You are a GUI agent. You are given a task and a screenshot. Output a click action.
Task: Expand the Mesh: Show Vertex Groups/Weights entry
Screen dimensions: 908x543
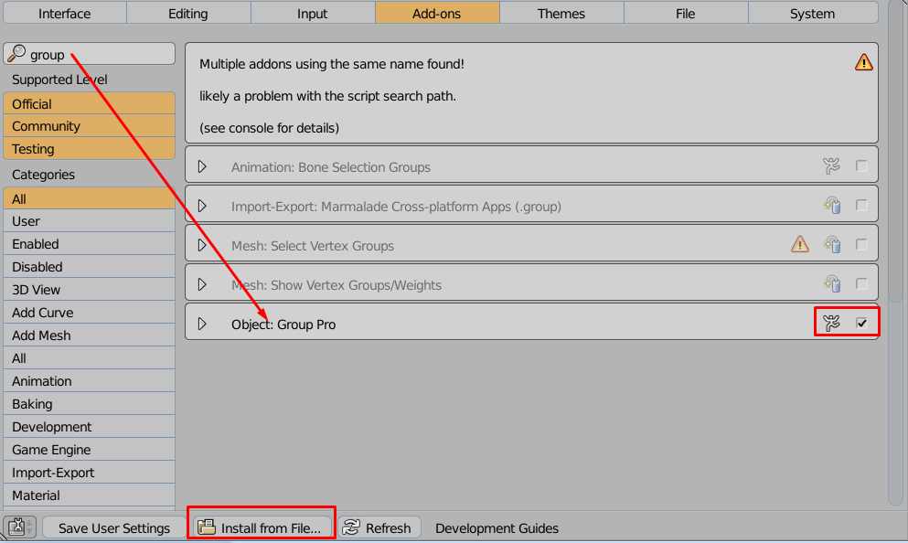tap(202, 284)
